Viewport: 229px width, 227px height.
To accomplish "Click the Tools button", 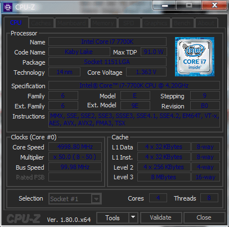I will 113,217.
